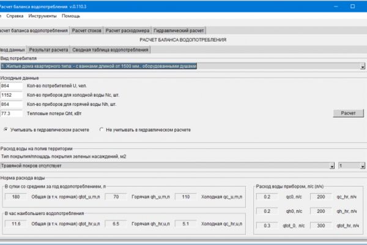Open Результат расчета sub-tab
Viewport: 367px width, 245px height.
(48, 50)
